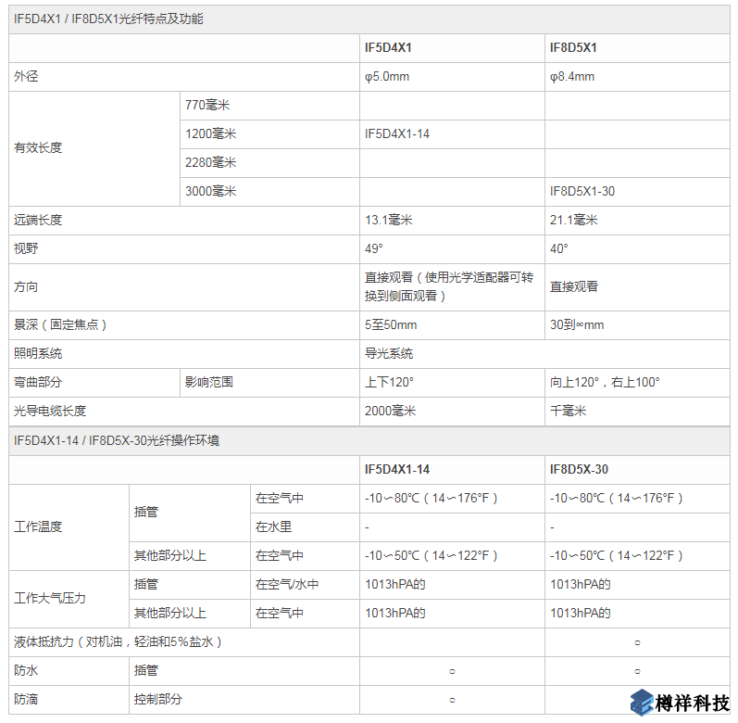Select the 30到∞mm depth of field cell

point(577,324)
